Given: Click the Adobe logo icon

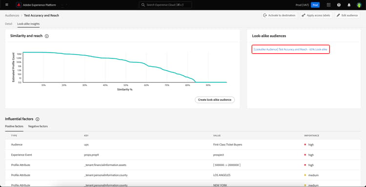Looking at the screenshot, I should tap(19, 5).
